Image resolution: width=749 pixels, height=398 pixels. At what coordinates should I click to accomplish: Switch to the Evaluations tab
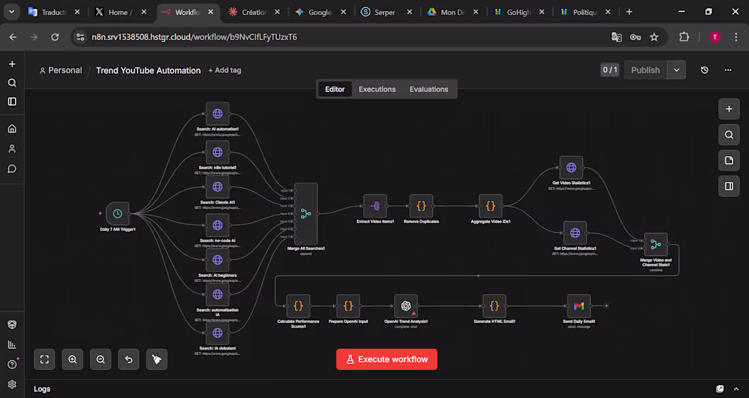click(x=428, y=89)
